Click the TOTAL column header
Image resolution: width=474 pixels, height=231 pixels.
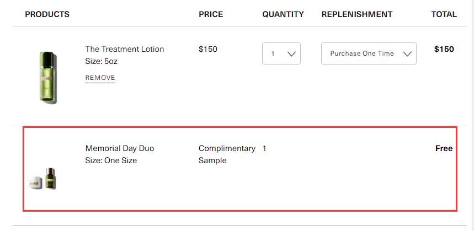tap(444, 14)
